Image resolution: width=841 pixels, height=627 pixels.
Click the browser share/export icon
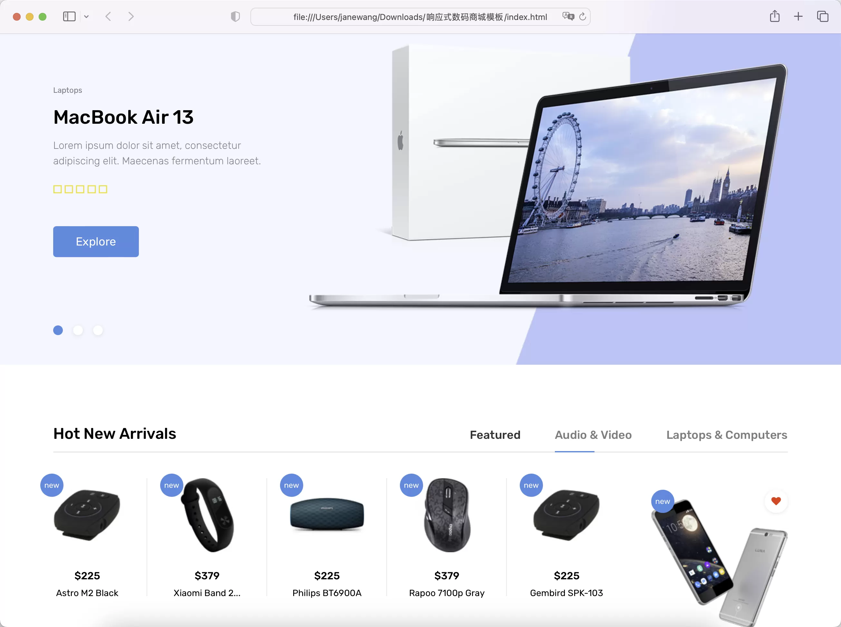point(775,17)
